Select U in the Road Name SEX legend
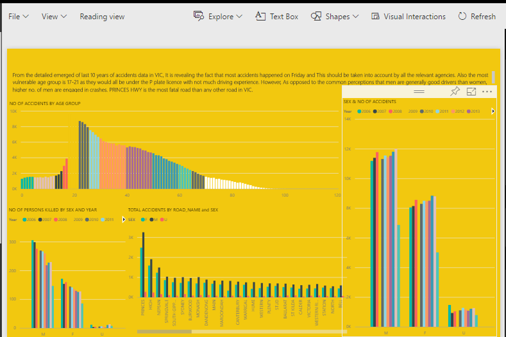 pos(164,220)
